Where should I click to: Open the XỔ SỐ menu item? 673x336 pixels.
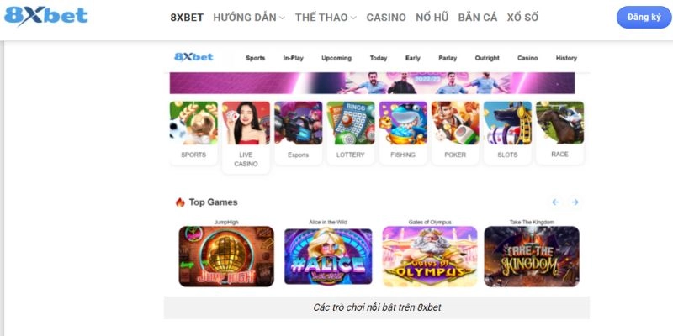pos(522,18)
